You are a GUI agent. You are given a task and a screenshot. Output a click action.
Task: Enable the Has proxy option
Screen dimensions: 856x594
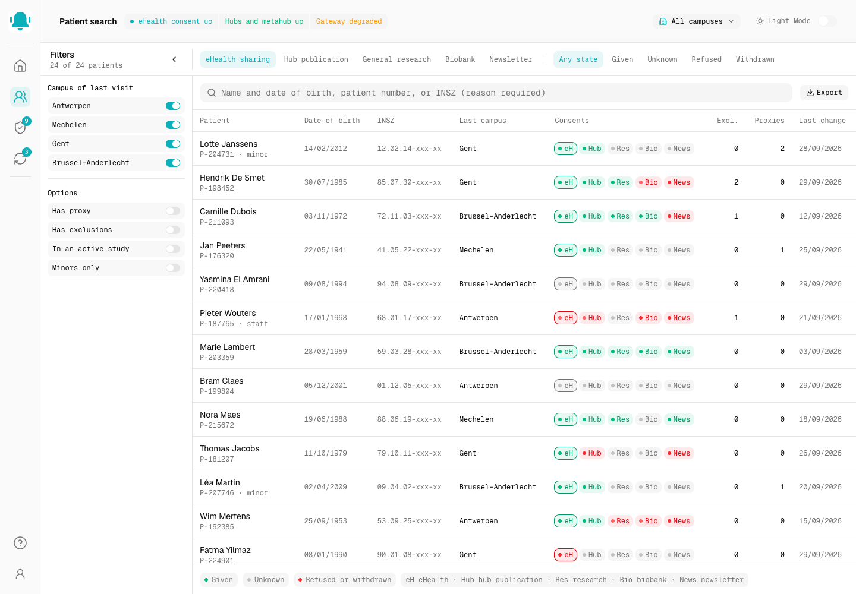(173, 211)
